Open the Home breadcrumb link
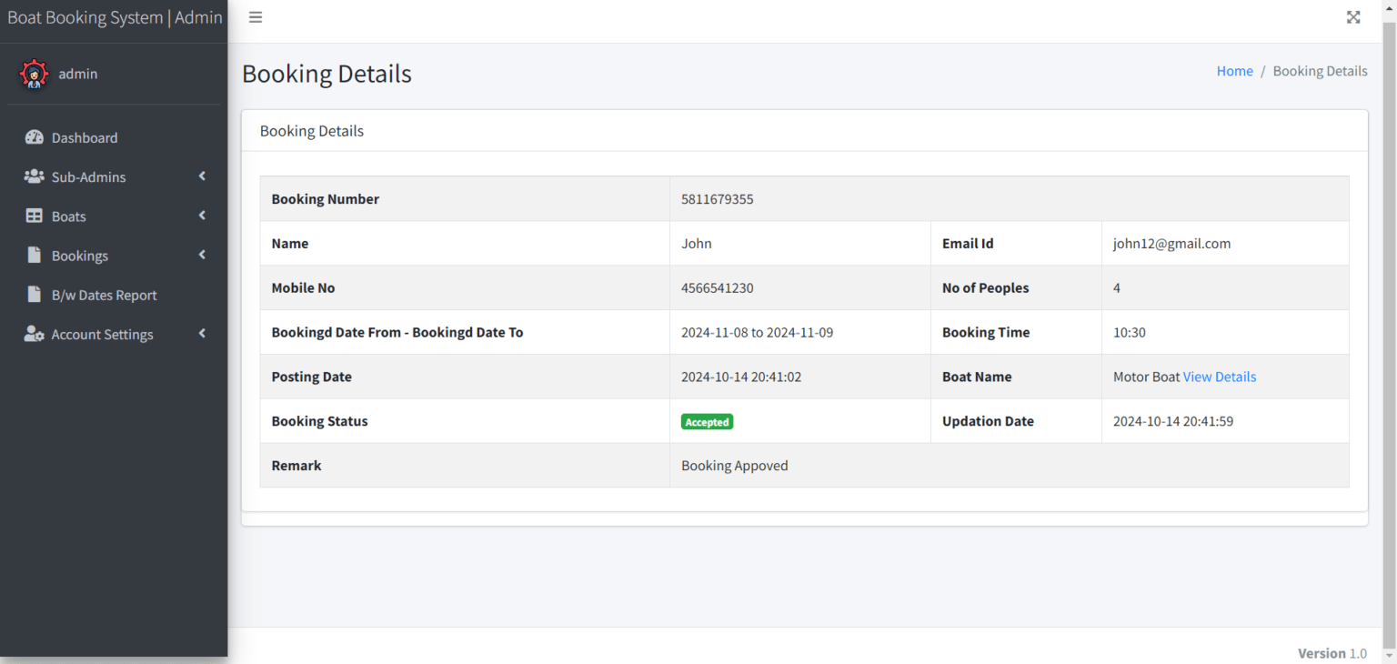1397x664 pixels. point(1234,70)
